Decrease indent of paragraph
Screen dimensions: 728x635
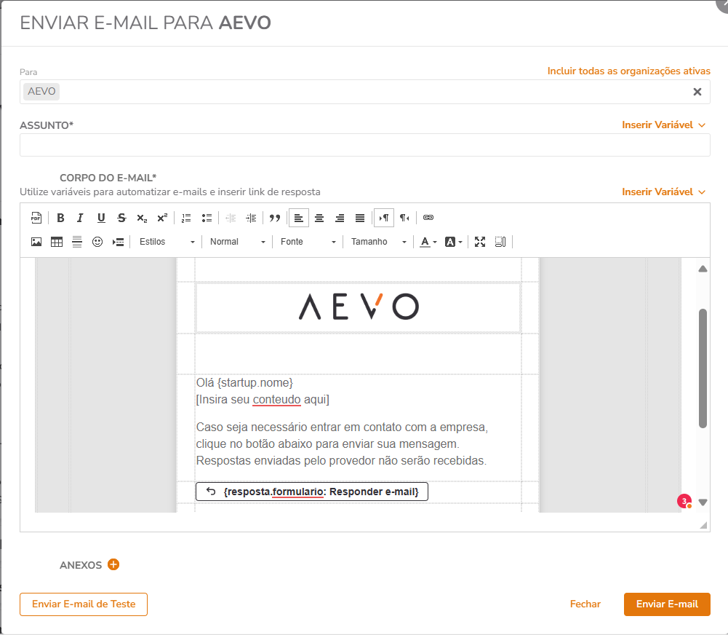[x=231, y=218]
